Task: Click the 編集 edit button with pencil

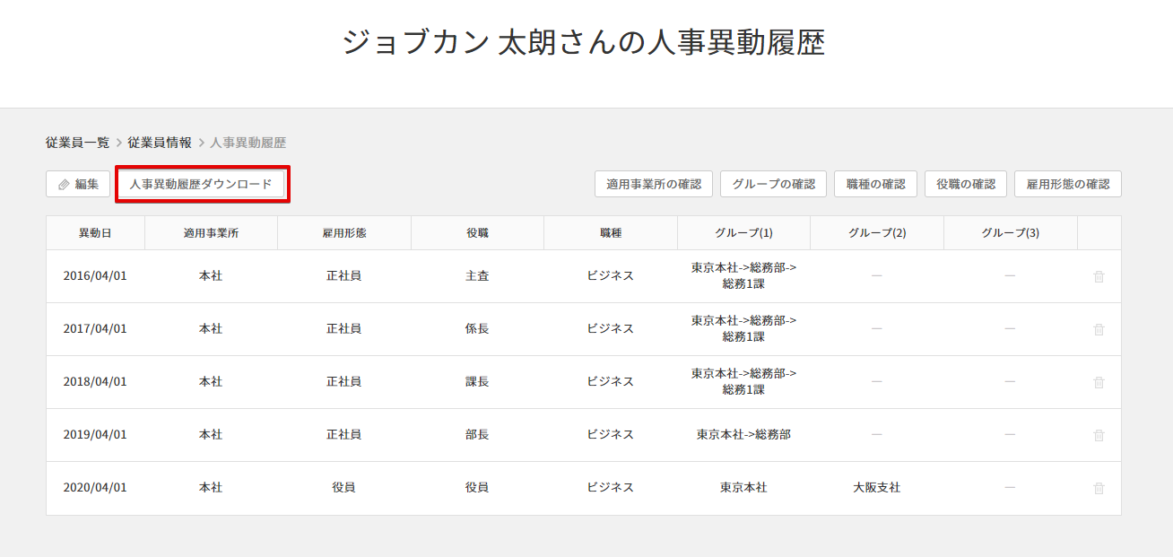Action: (x=78, y=184)
